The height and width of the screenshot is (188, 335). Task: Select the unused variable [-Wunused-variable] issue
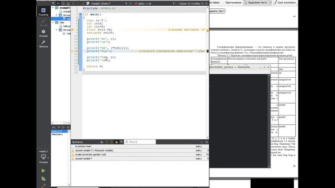click(x=140, y=150)
